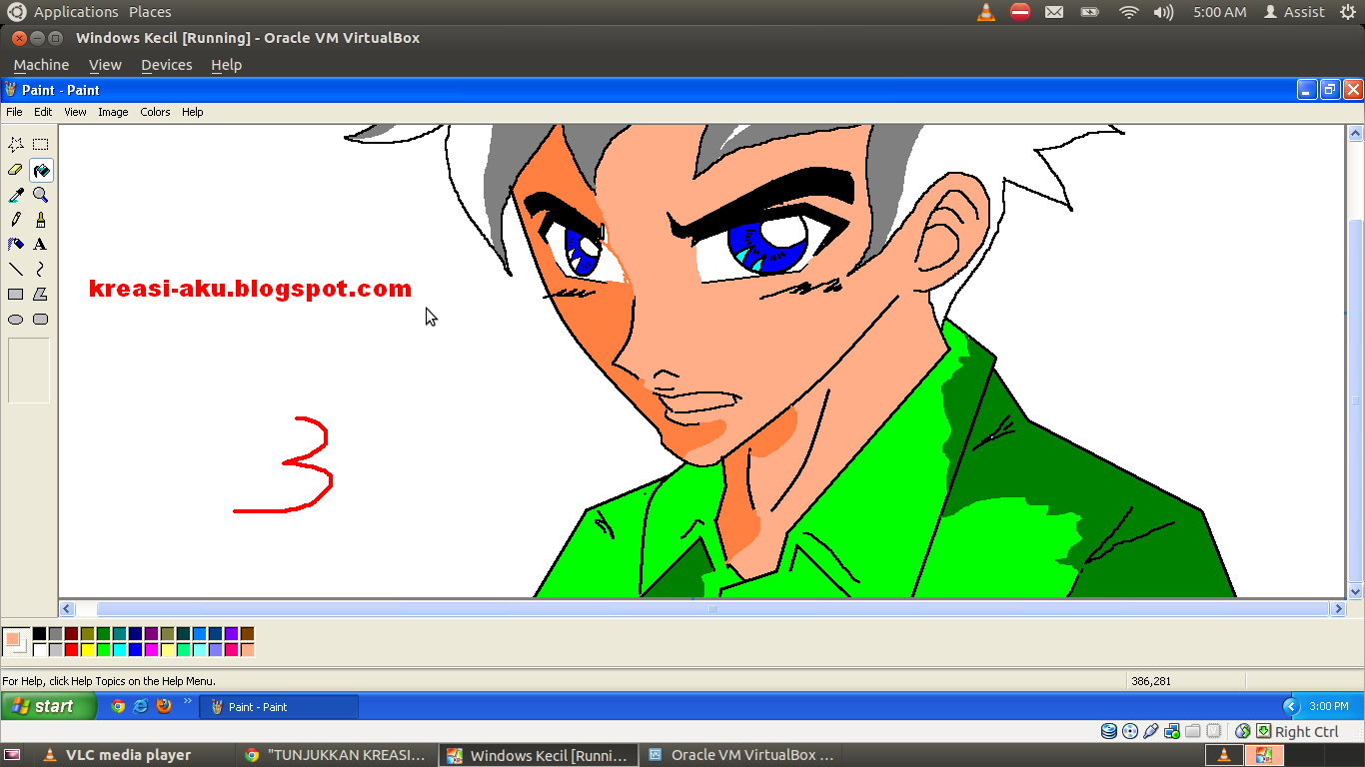
Task: Select the Free-Form Select tool
Action: [16, 145]
